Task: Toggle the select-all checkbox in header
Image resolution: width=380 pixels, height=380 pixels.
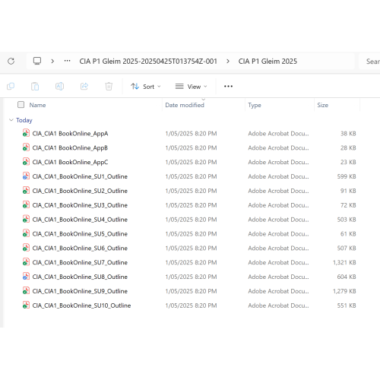Action: 21,105
